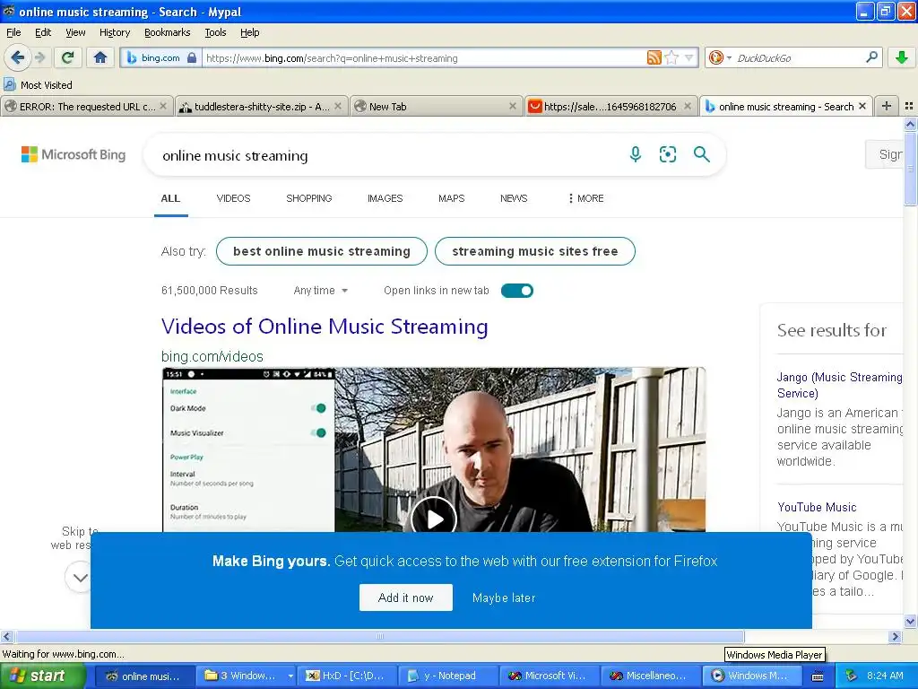Open the File menu
This screenshot has width=918, height=689.
[13, 32]
